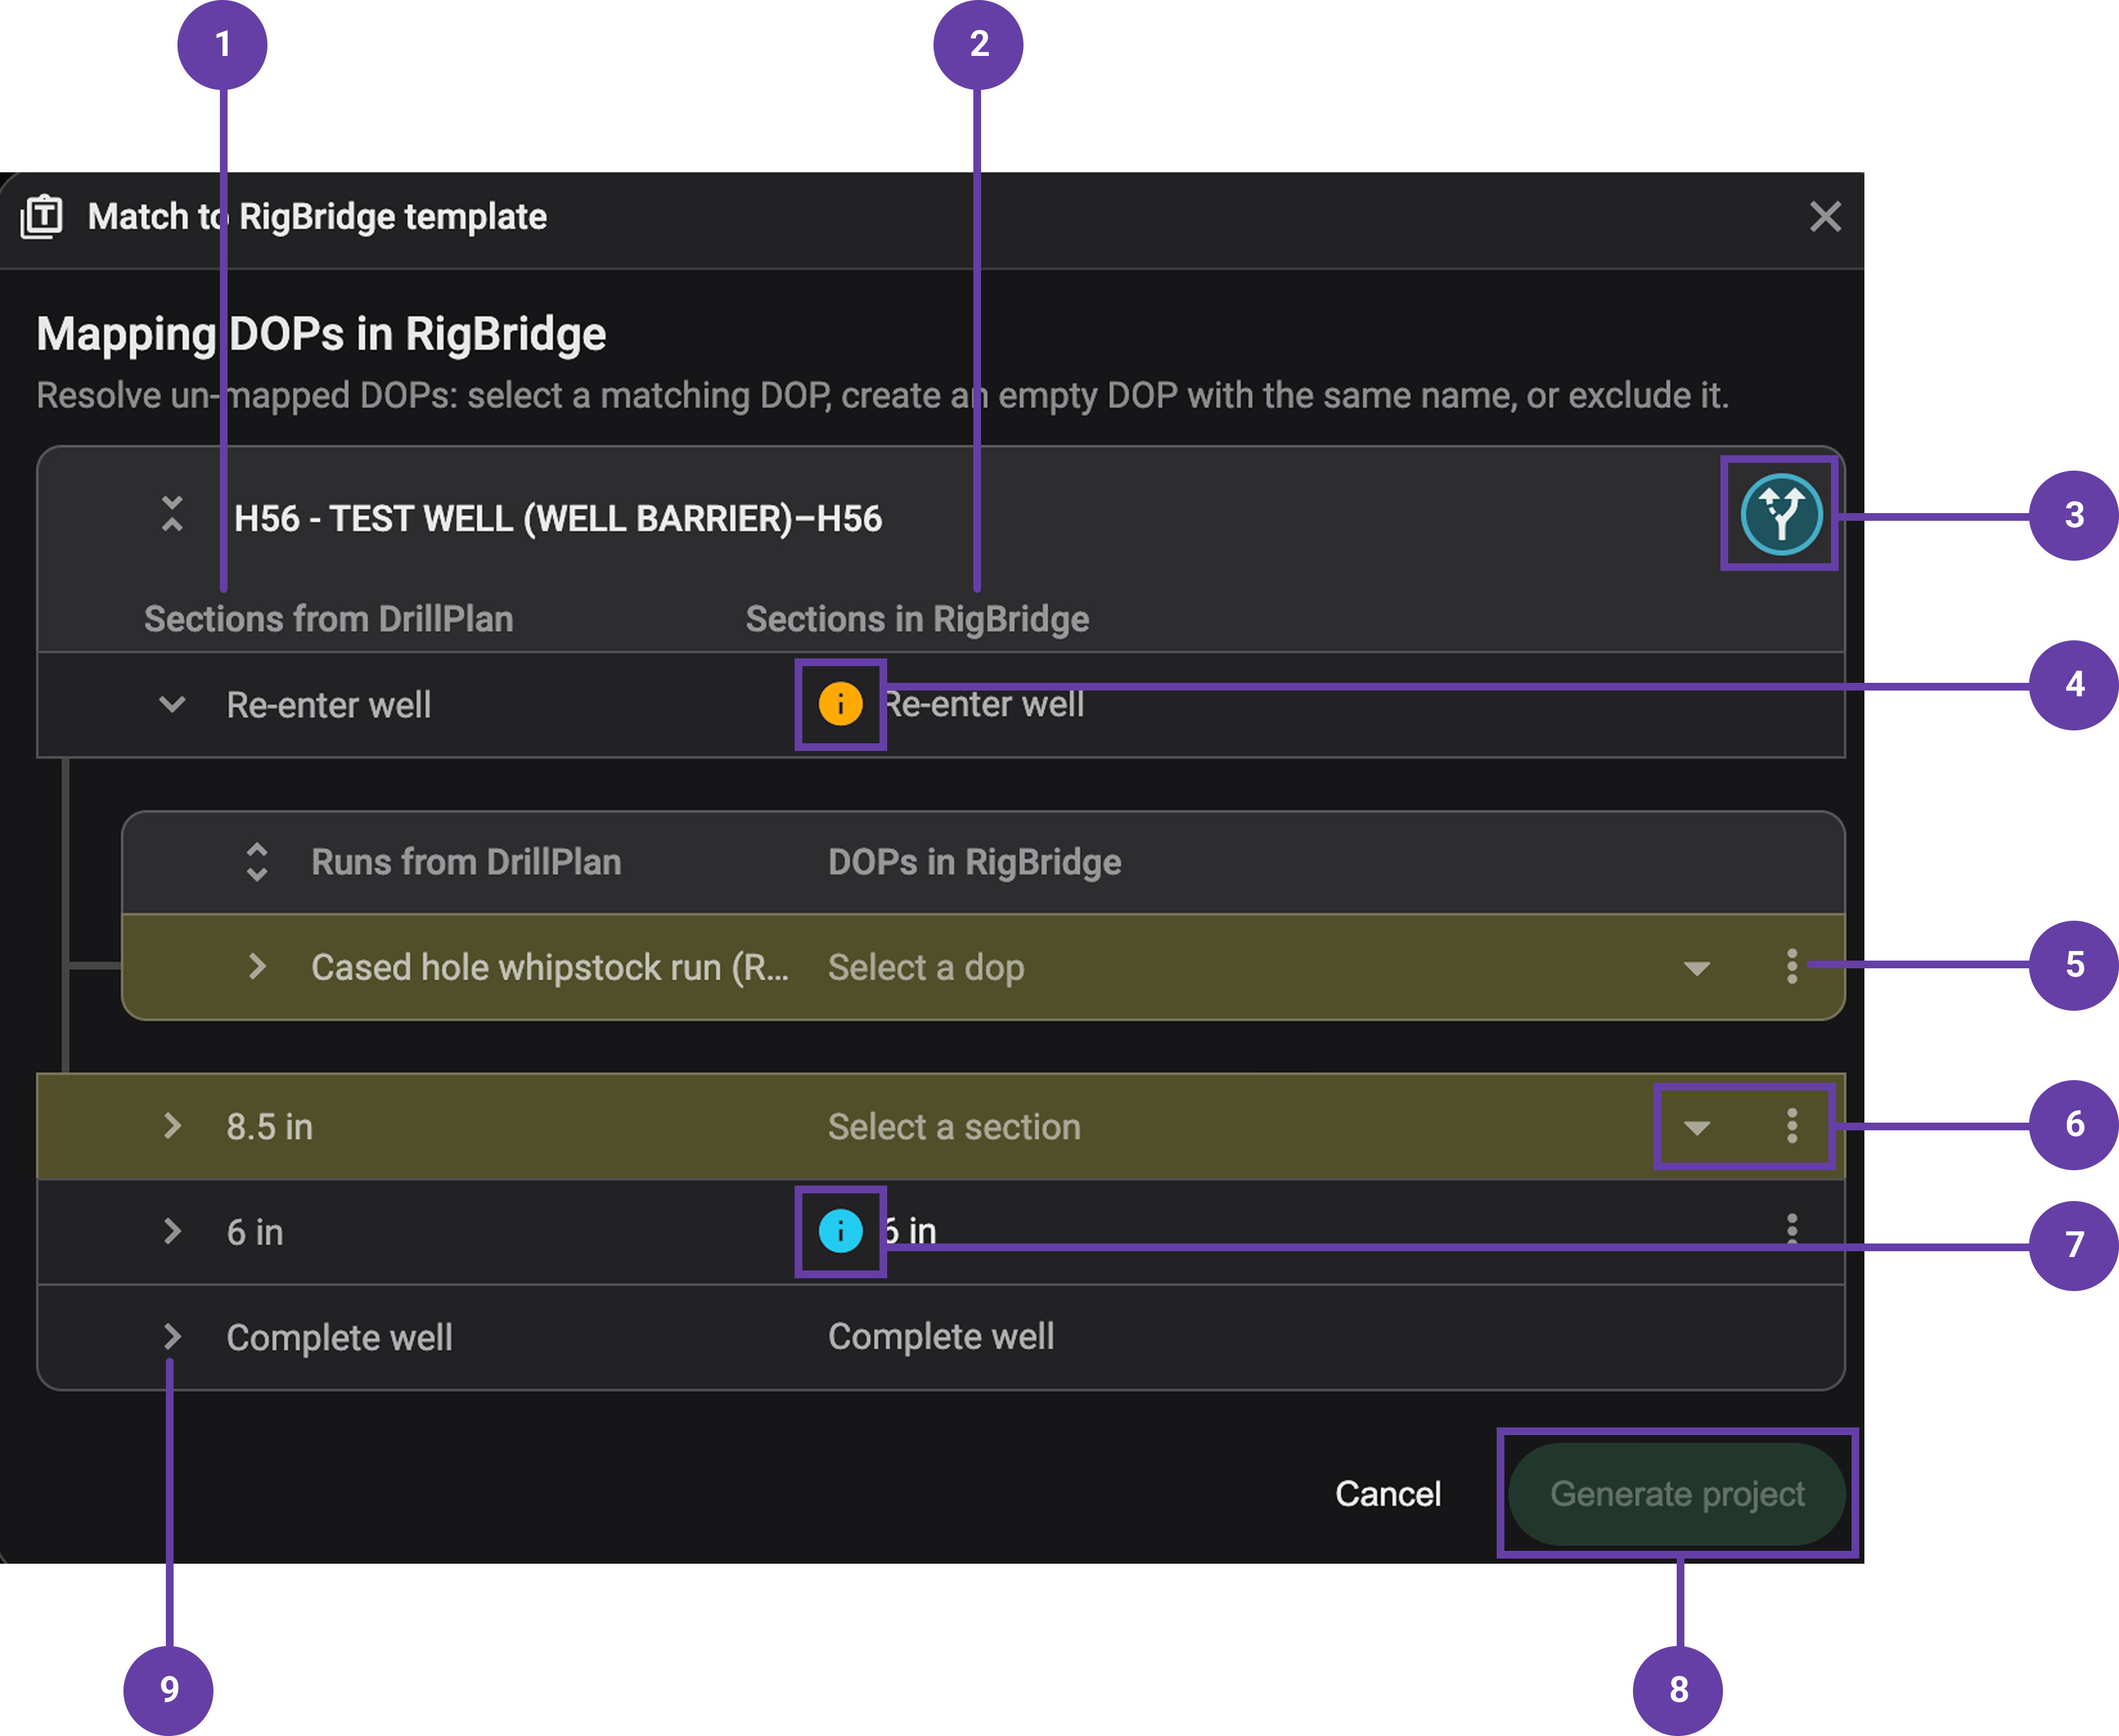2119x1736 pixels.
Task: Open the kebab menu on the 8.5 in row
Action: [1792, 1126]
